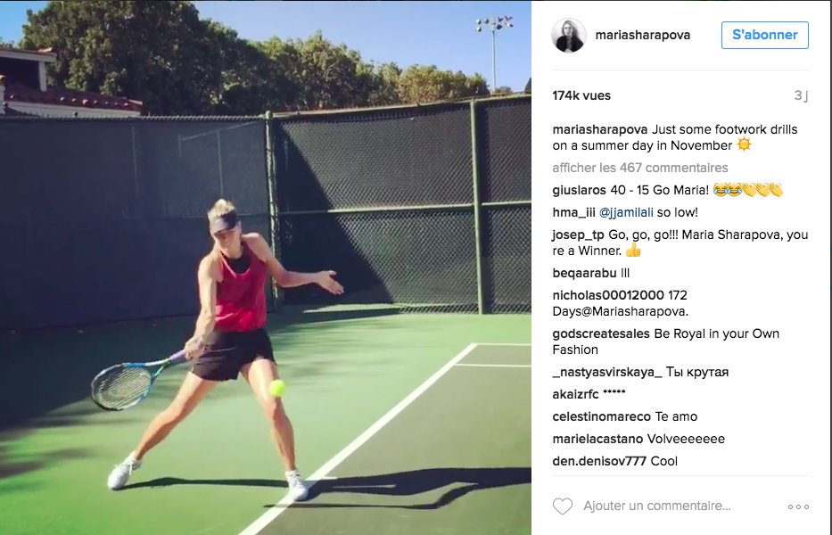The height and width of the screenshot is (535, 832).
Task: Visit hma_iii commenter profile
Action: tap(573, 212)
